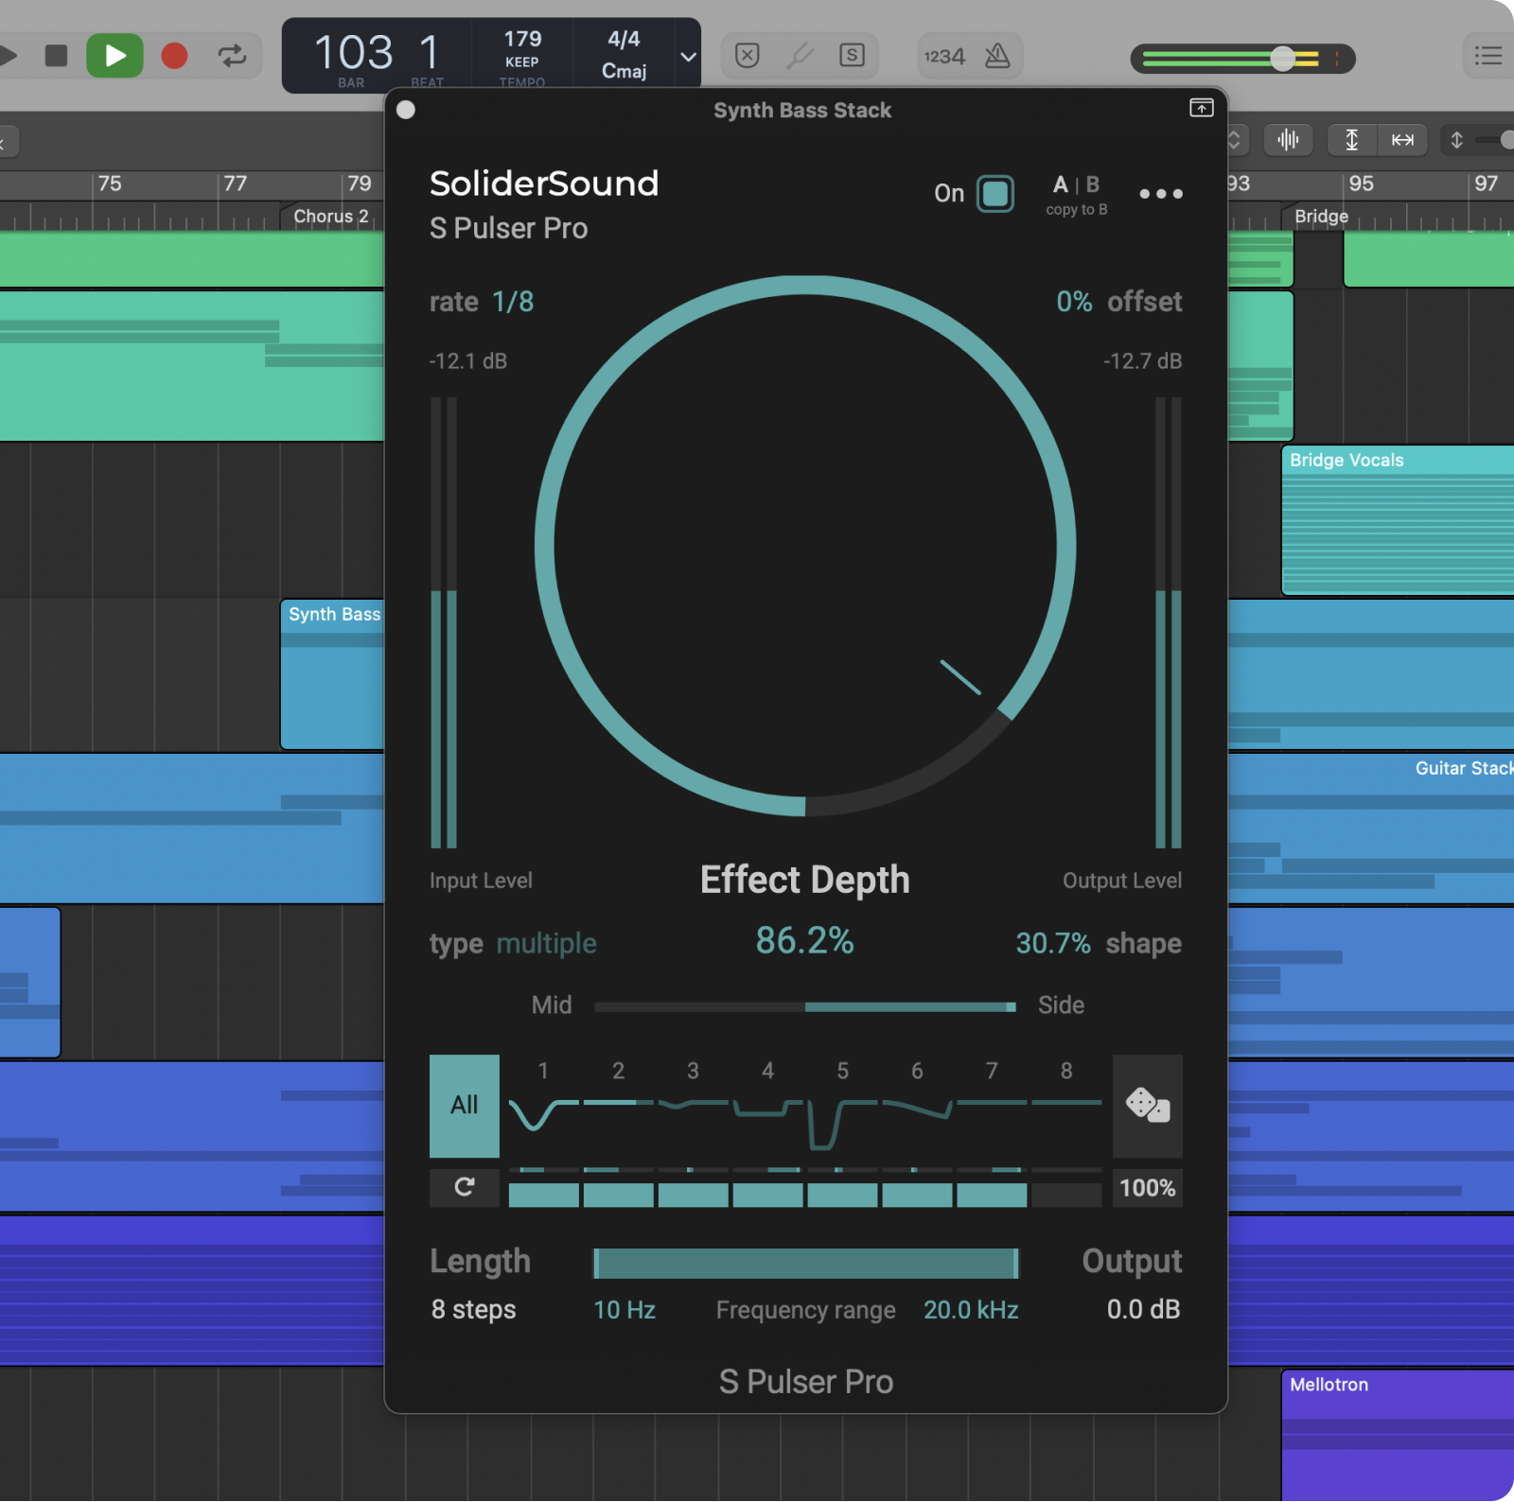Select step 5 in the sequencer
The image size is (1514, 1502).
click(x=842, y=1107)
